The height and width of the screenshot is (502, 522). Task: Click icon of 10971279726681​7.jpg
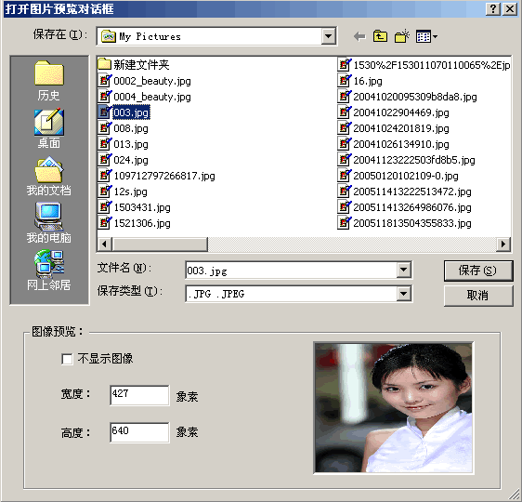click(105, 175)
